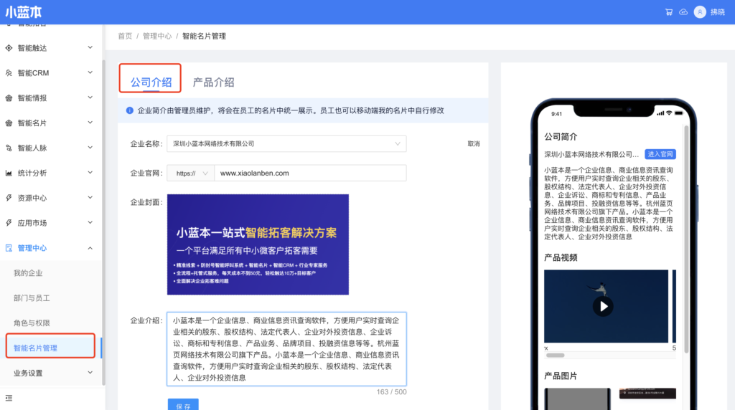
Task: Click the 智能CRM sidebar icon
Action: 9,73
